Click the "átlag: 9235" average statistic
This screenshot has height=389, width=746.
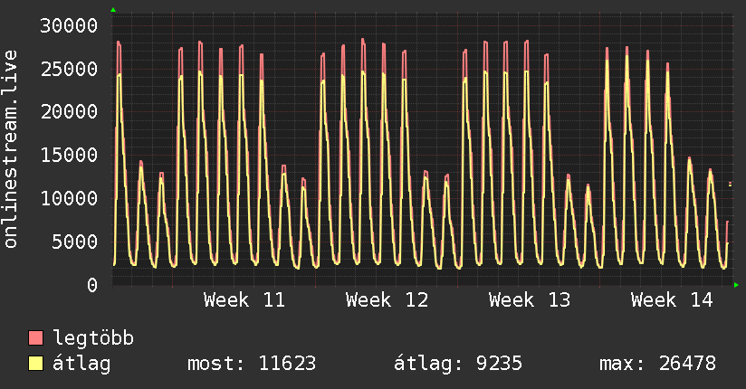click(x=457, y=365)
